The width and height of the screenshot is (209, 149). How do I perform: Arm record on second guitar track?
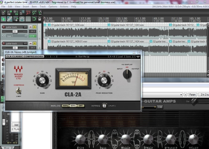coord(3,43)
